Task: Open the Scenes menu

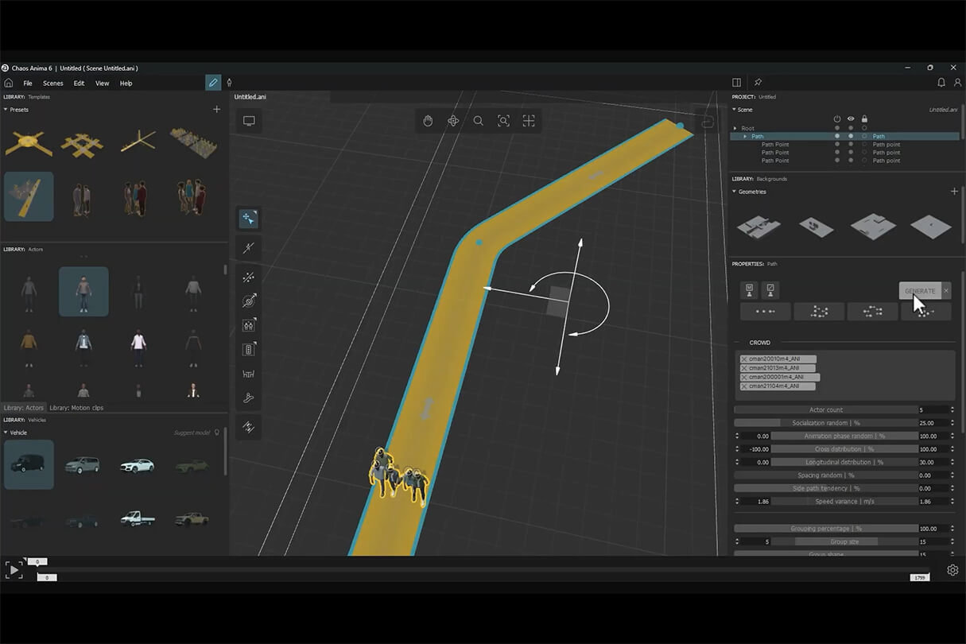Action: [x=53, y=83]
